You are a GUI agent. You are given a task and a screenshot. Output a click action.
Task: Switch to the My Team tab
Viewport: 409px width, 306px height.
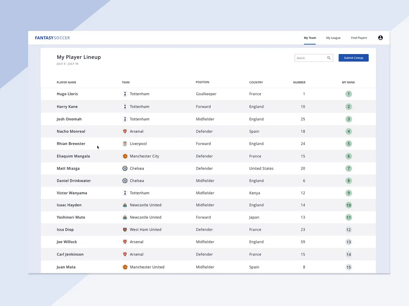click(309, 38)
